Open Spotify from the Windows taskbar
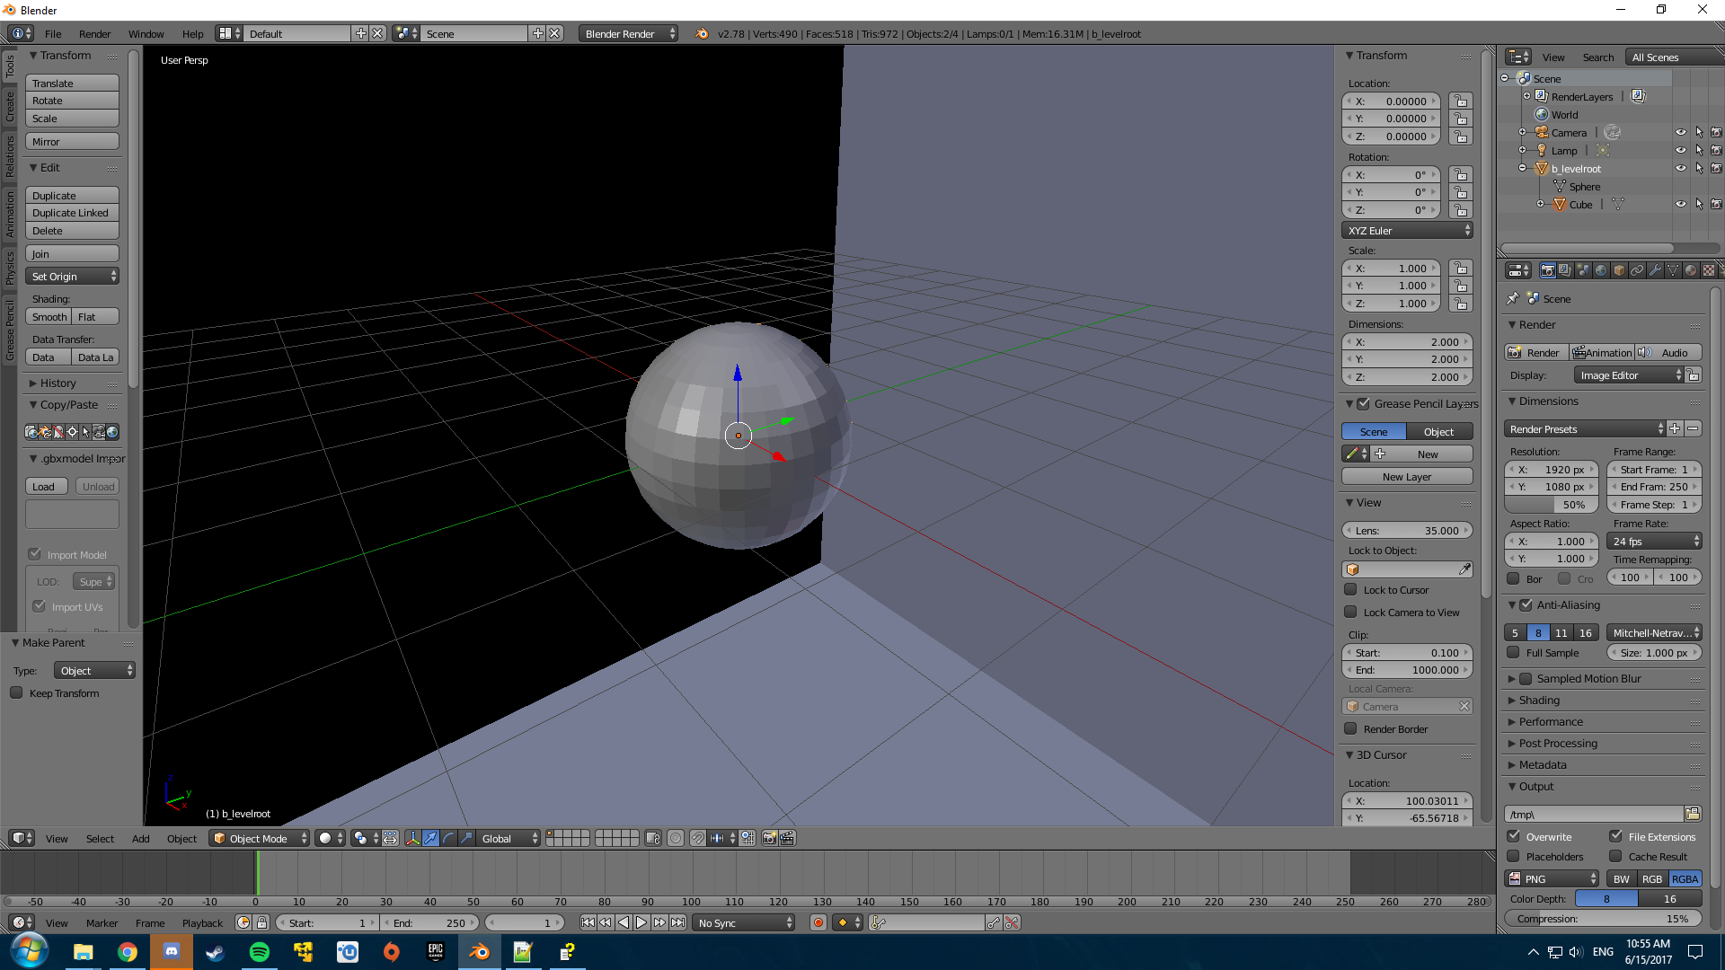Image resolution: width=1725 pixels, height=970 pixels. (260, 952)
